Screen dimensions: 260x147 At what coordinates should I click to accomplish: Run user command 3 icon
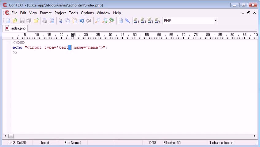click(151, 21)
